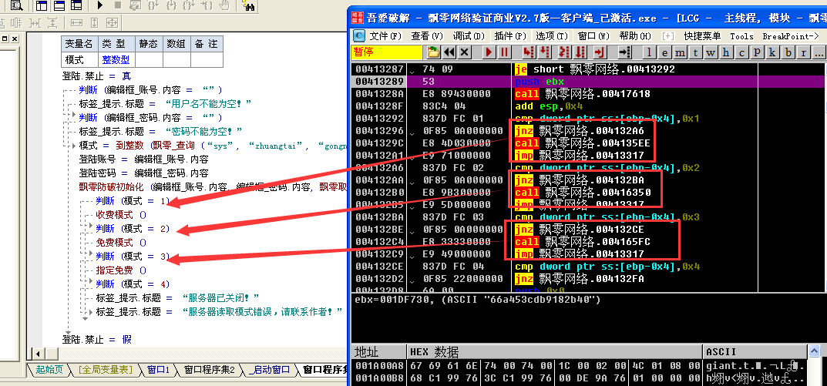The height and width of the screenshot is (386, 827).
Task: Open Tools menu in debugger
Action: click(x=741, y=36)
